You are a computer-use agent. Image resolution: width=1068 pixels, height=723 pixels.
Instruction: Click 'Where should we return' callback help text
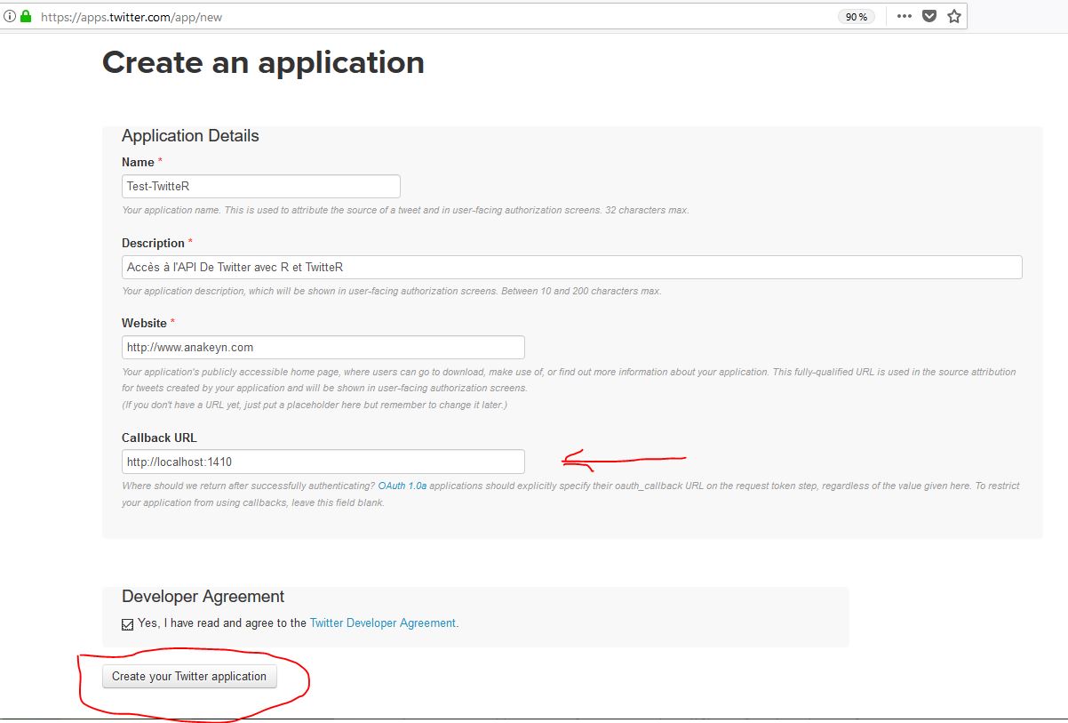click(x=570, y=494)
